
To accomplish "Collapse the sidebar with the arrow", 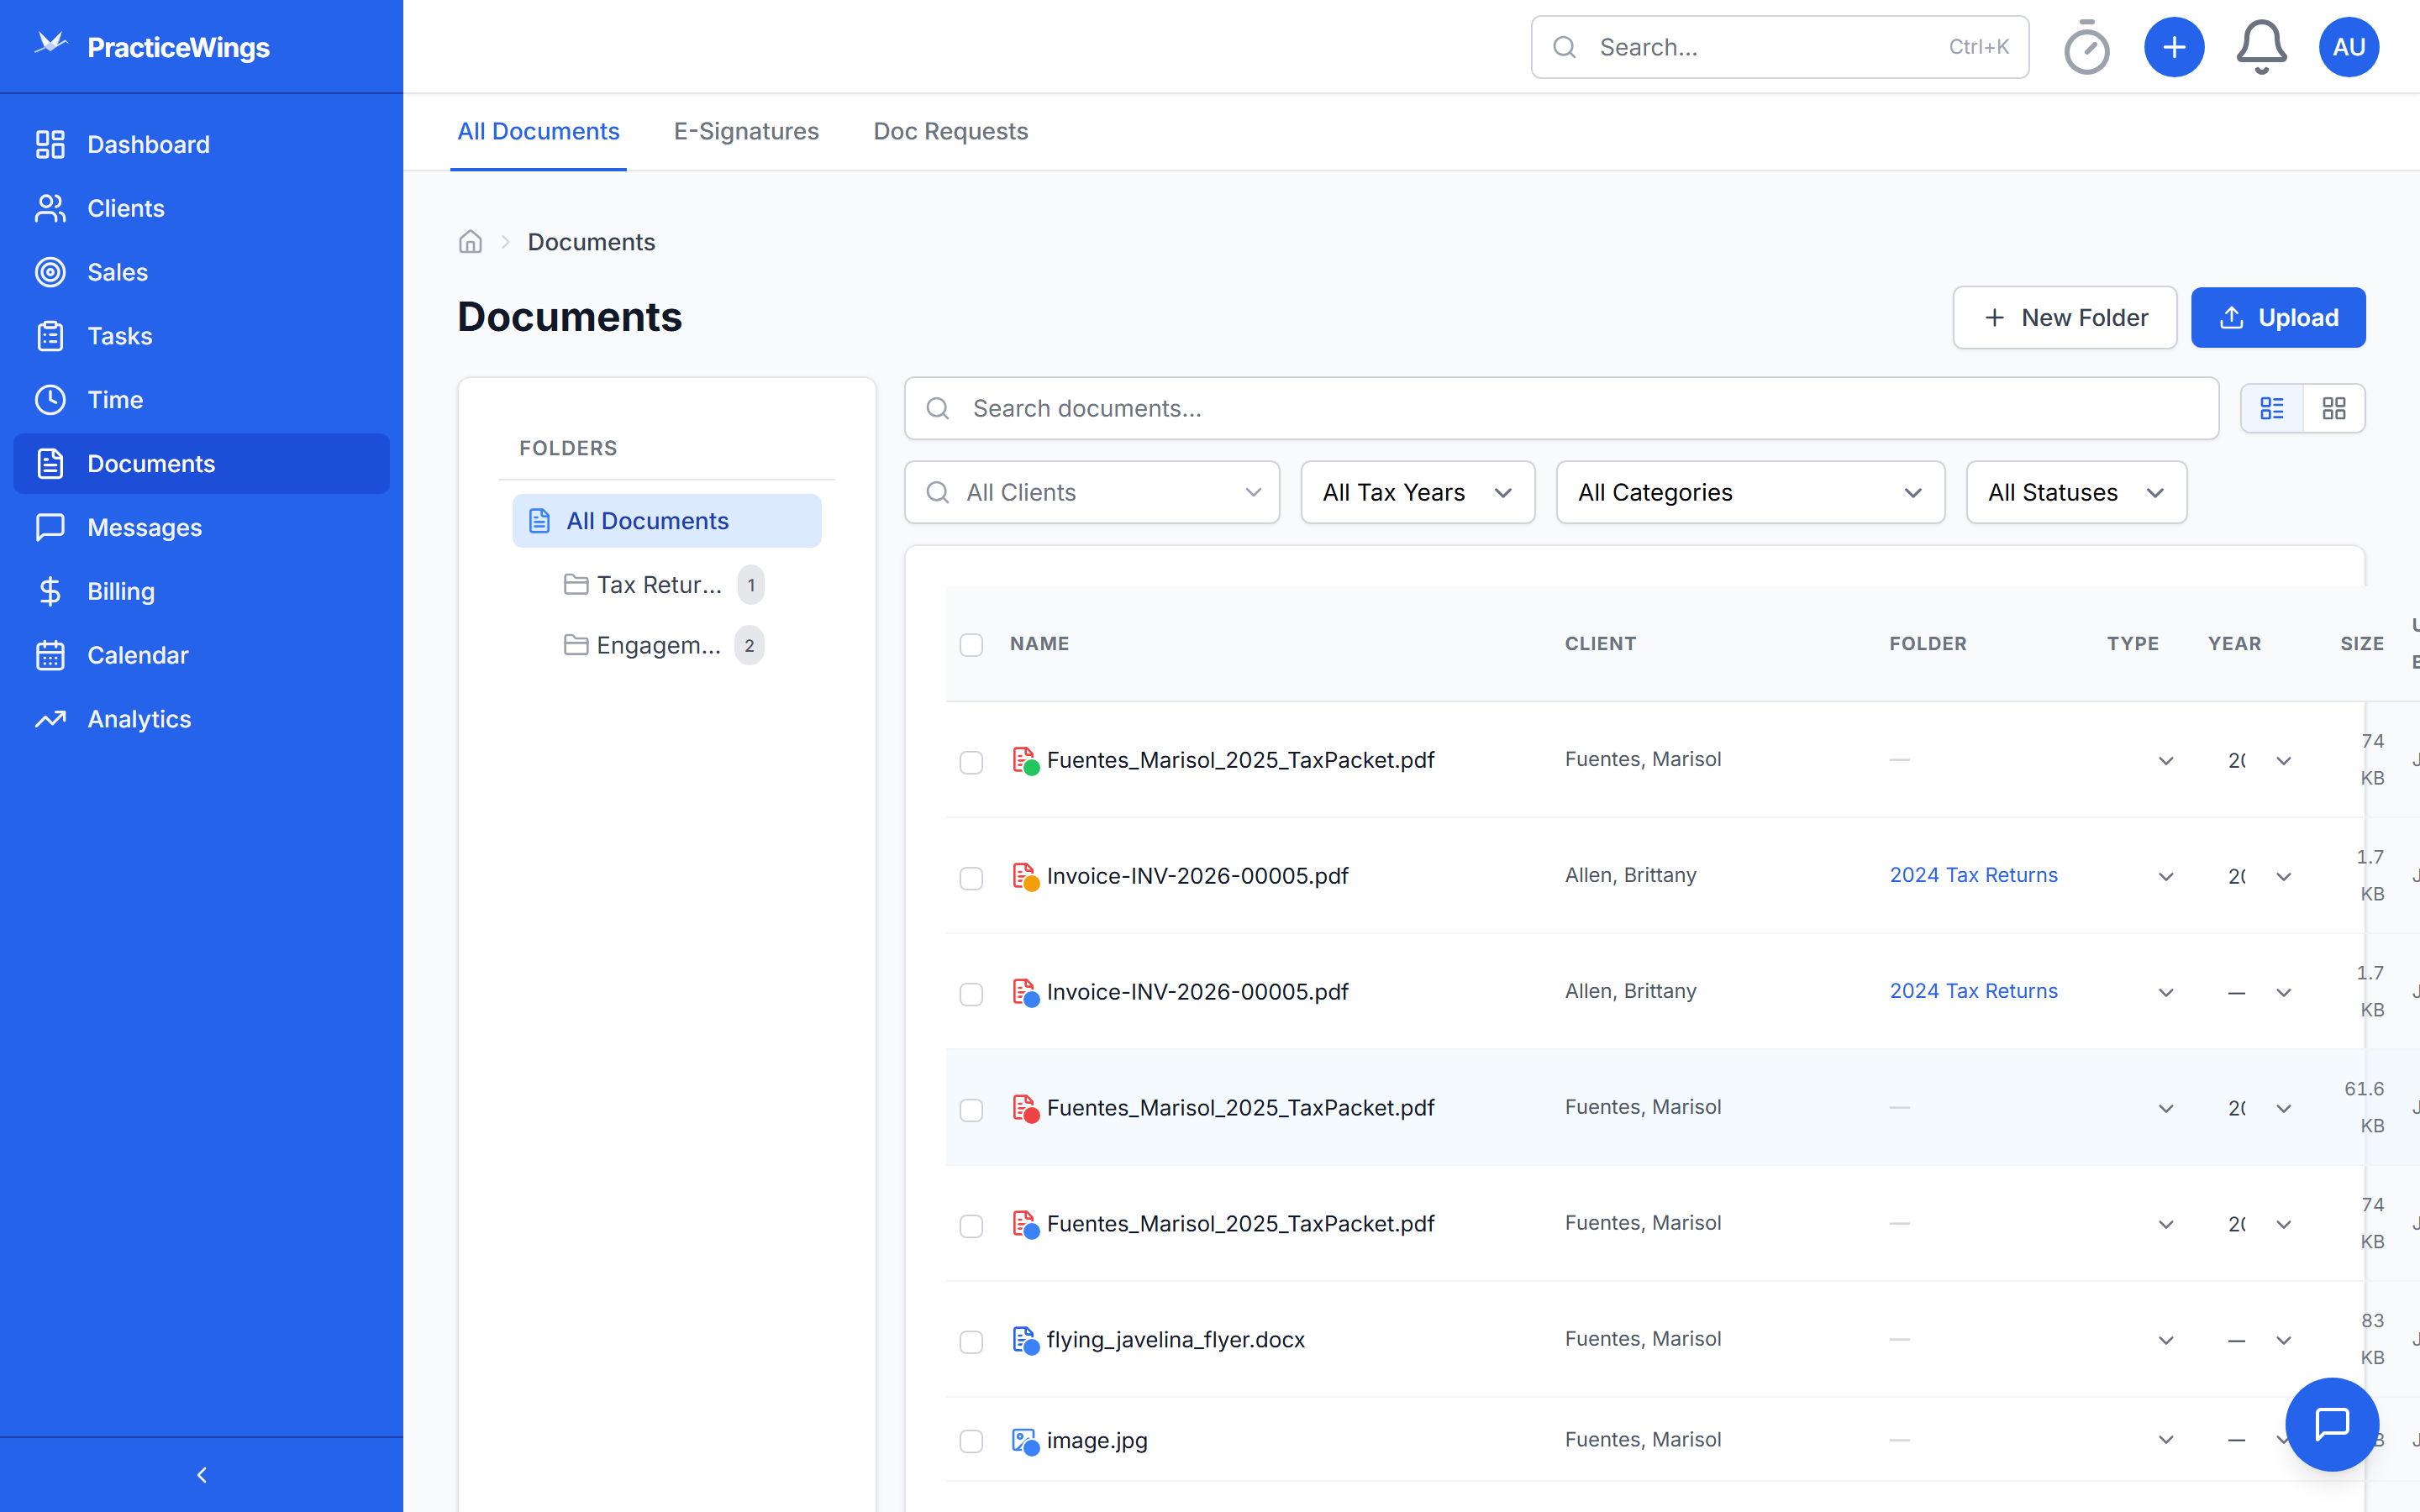I will [201, 1475].
